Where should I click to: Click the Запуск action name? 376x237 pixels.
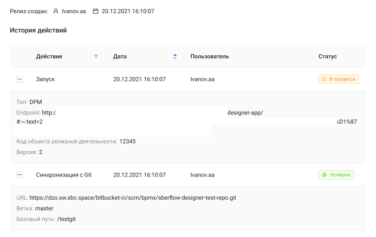coord(45,79)
